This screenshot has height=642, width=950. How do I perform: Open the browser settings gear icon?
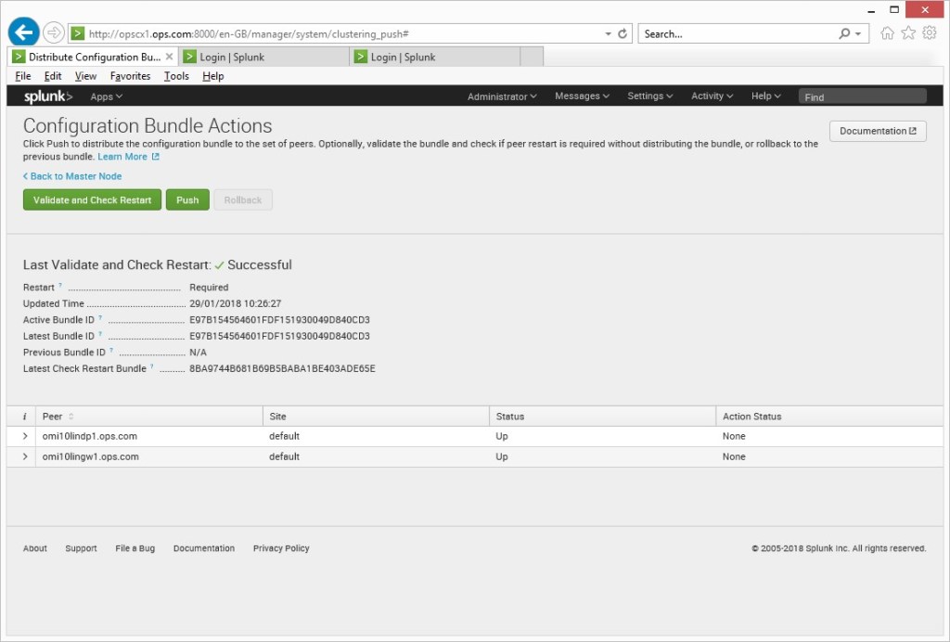click(930, 32)
